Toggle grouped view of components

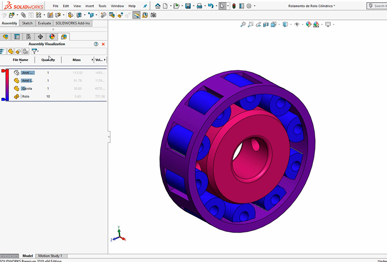click(x=18, y=51)
